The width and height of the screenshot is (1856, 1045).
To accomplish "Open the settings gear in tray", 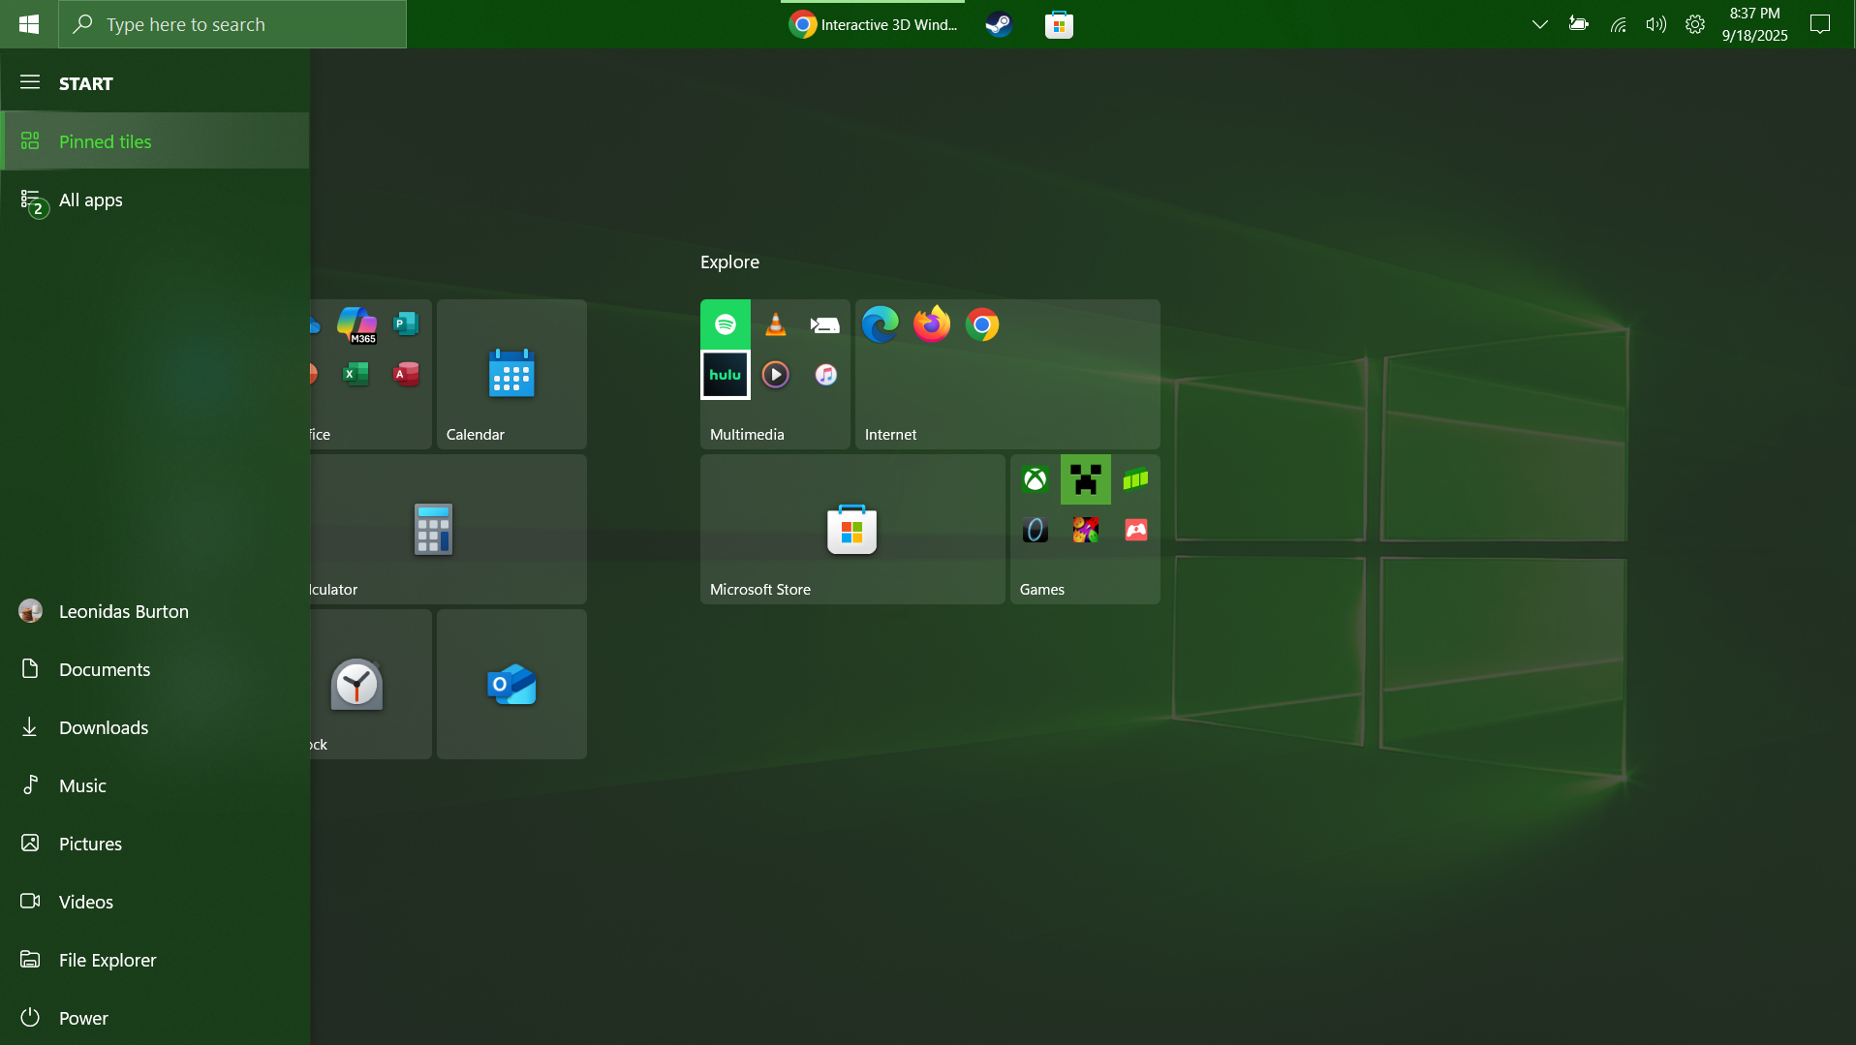I will click(1695, 24).
